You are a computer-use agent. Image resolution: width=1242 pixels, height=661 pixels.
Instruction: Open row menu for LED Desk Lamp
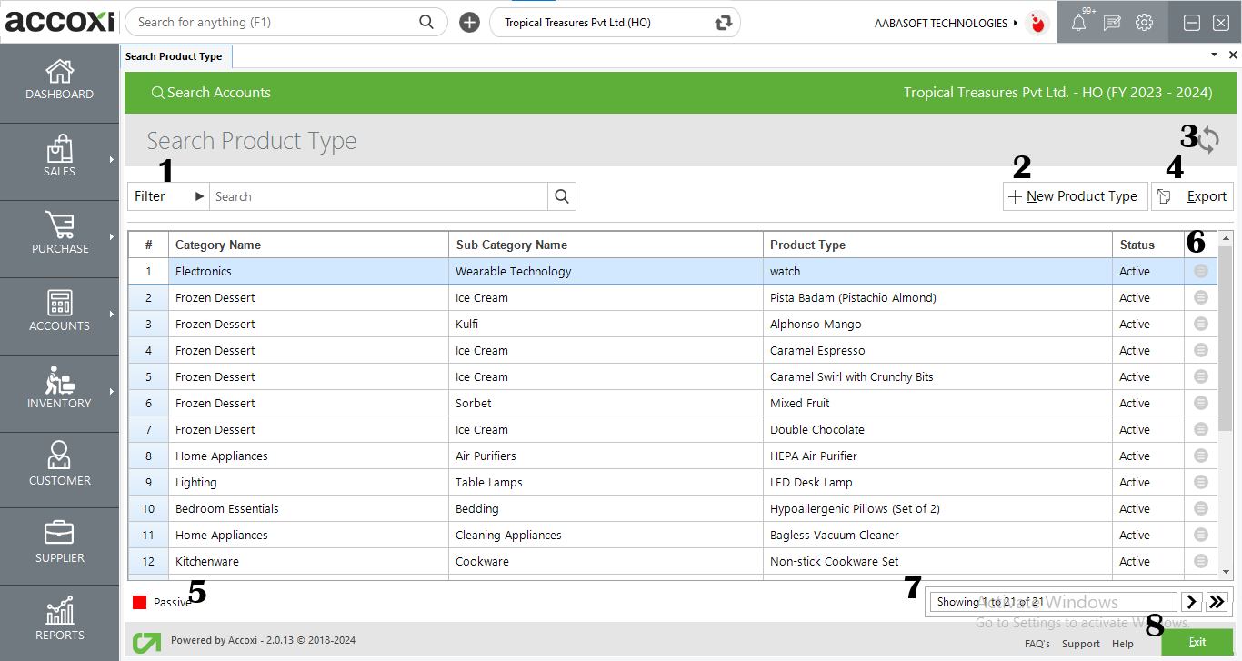point(1200,482)
